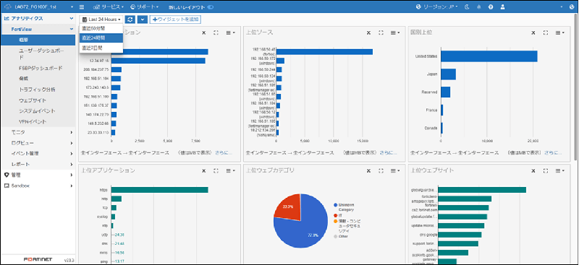Open help via the question mark icon

[x=491, y=6]
